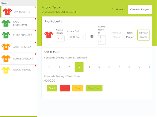Click the red status dot on Jarome Iginla row

coord(36,42)
